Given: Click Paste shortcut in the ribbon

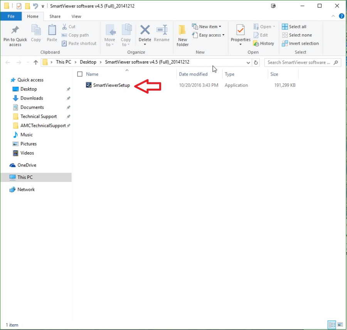Looking at the screenshot, I should coord(79,44).
